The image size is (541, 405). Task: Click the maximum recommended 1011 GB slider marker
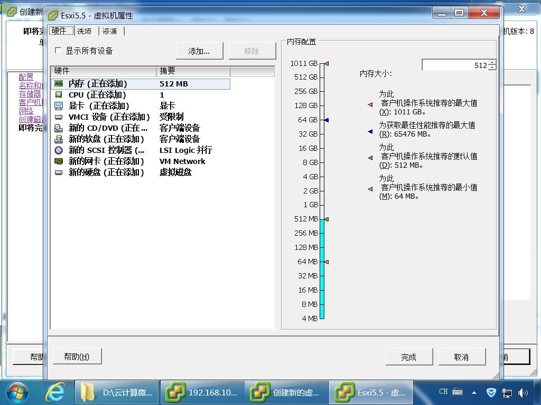pos(327,63)
